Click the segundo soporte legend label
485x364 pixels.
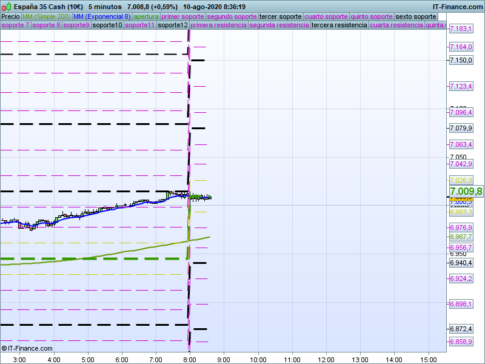click(x=232, y=16)
